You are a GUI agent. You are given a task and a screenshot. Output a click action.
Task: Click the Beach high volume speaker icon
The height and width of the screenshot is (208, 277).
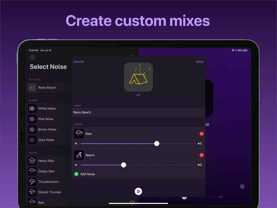(x=200, y=165)
